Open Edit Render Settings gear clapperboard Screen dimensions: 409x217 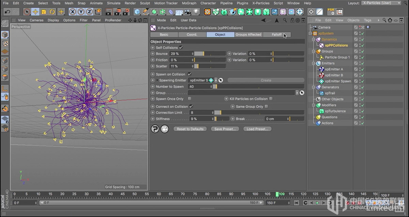tap(126, 12)
